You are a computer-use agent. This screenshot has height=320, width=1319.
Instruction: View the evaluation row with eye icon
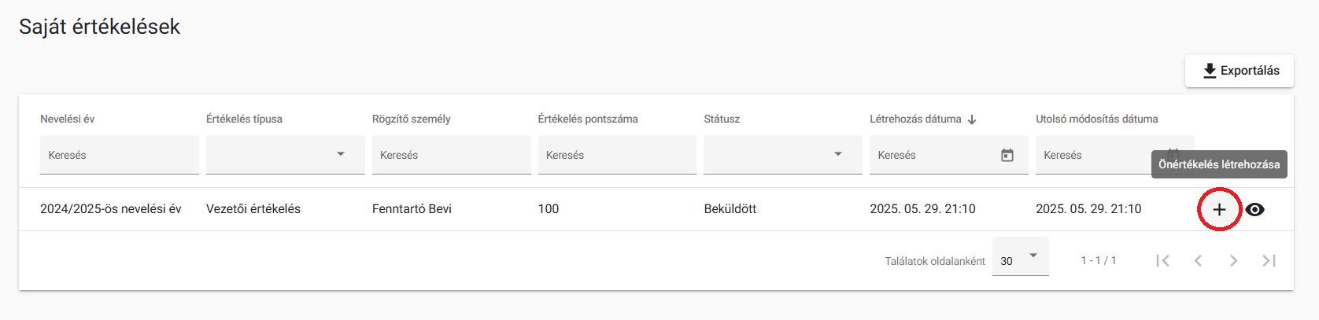1255,209
